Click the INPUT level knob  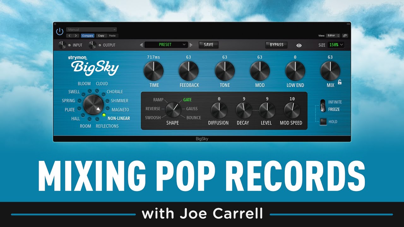tap(62, 45)
